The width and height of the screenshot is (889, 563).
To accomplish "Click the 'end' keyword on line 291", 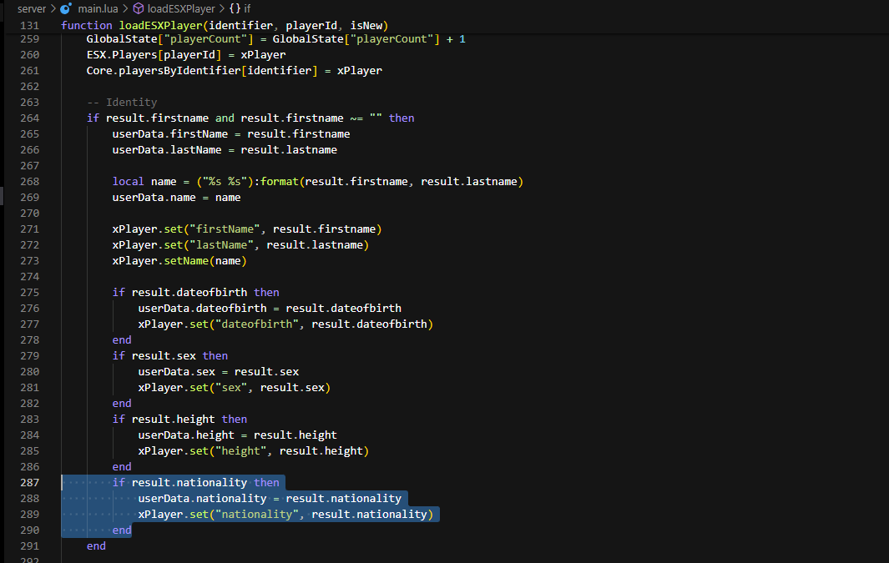I will click(96, 546).
